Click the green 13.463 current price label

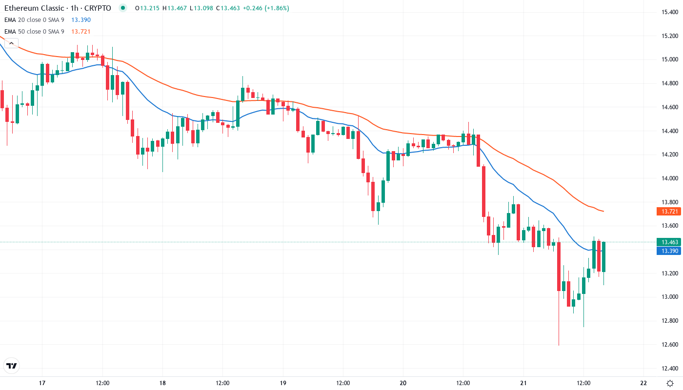pos(668,242)
